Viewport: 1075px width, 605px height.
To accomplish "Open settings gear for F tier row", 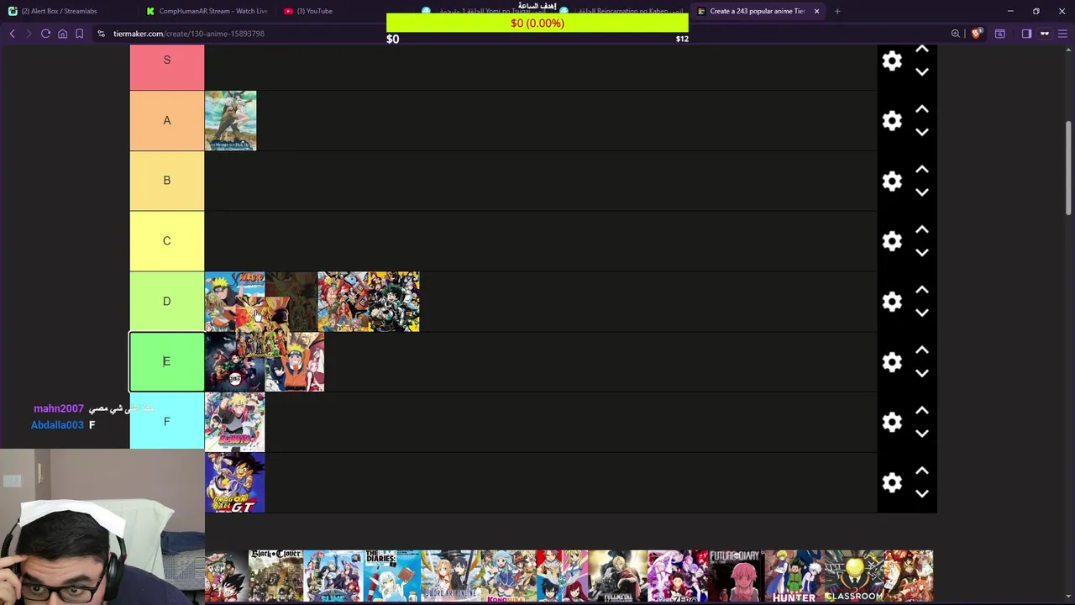I will coord(892,422).
